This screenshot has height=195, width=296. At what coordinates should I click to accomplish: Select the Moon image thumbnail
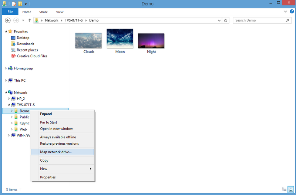tap(120, 38)
